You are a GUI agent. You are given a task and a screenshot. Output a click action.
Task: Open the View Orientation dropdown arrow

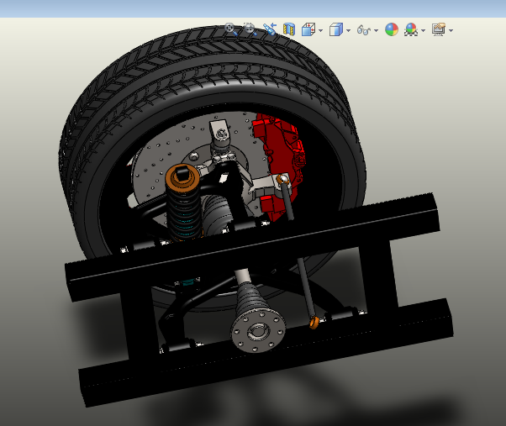click(320, 30)
